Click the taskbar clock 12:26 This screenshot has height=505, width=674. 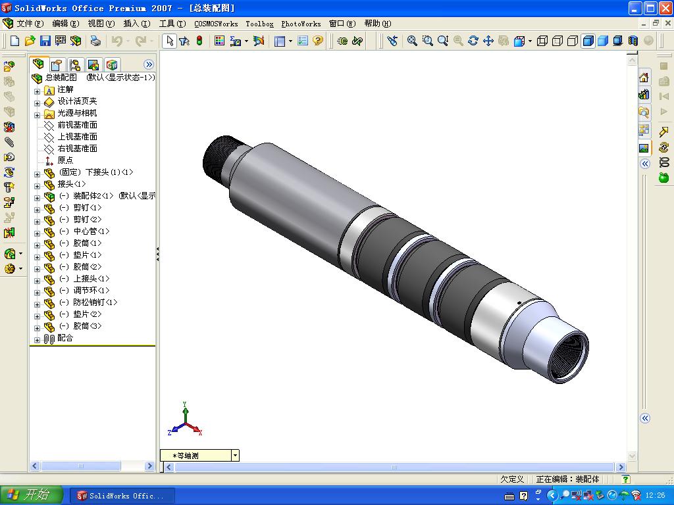[656, 496]
